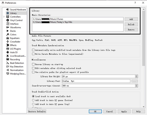Open the Vinyl Control preferences page
147x115 pixels.
tap(16, 20)
